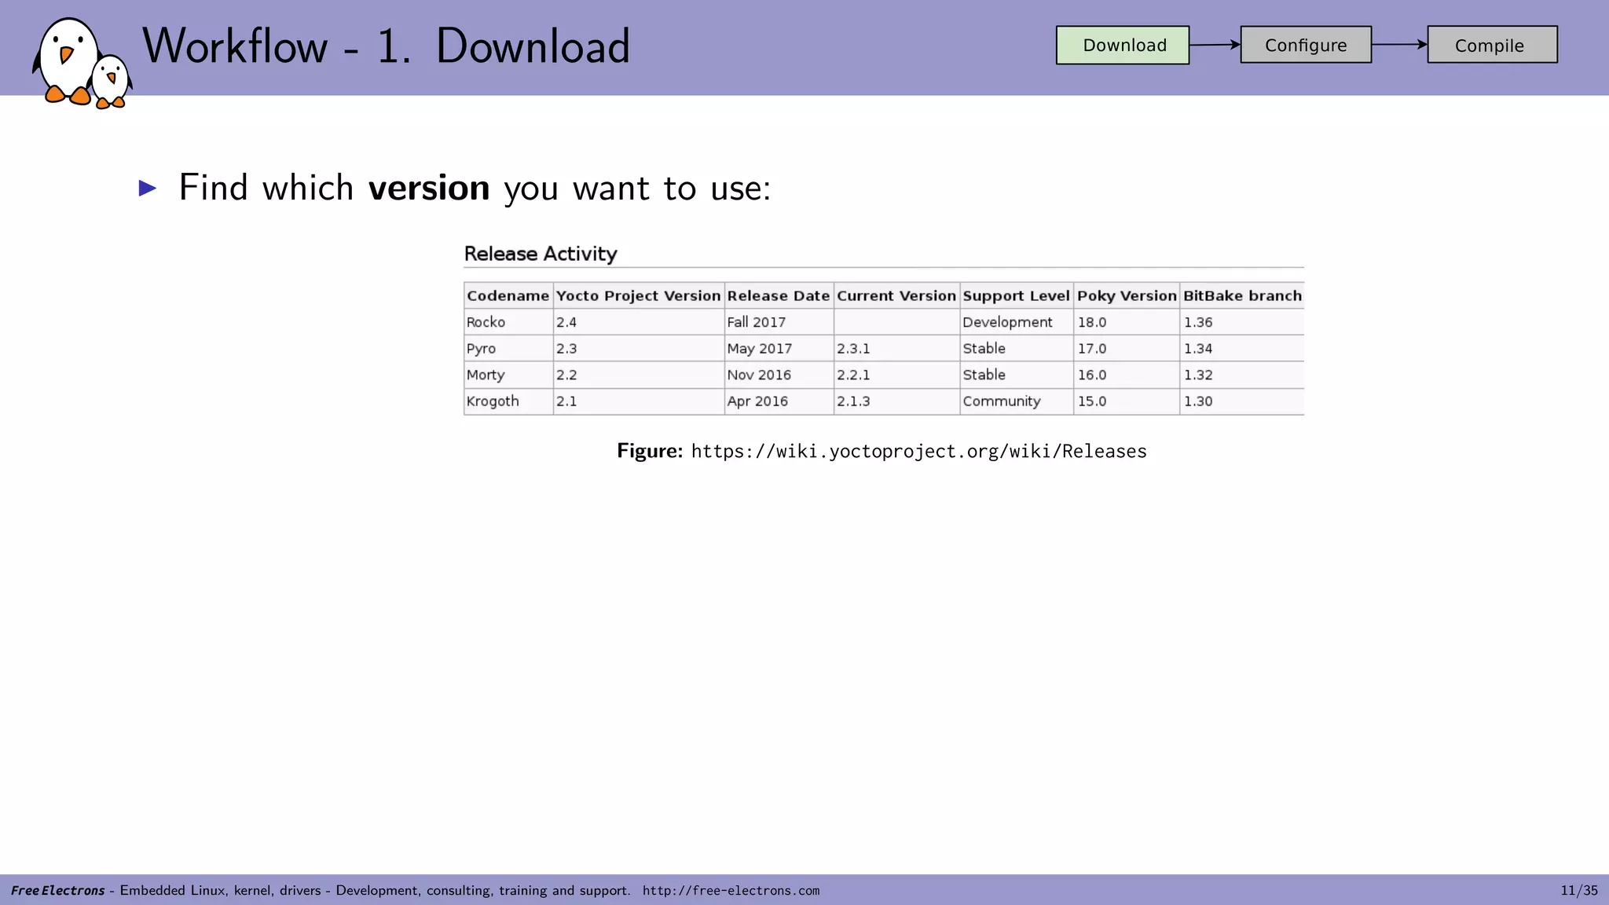Click the Stable cell in Pyro row
The height and width of the screenshot is (905, 1609).
tap(1017, 348)
